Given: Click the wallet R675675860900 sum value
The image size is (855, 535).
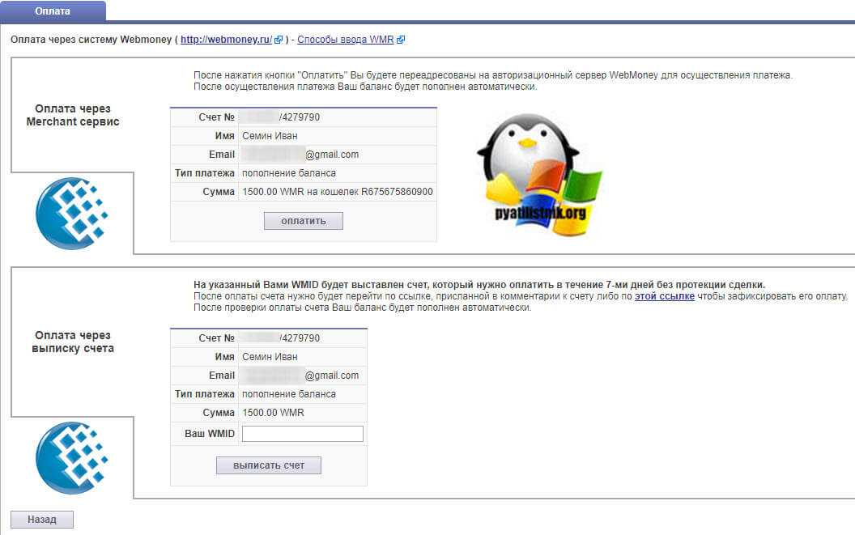Looking at the screenshot, I should click(x=337, y=192).
